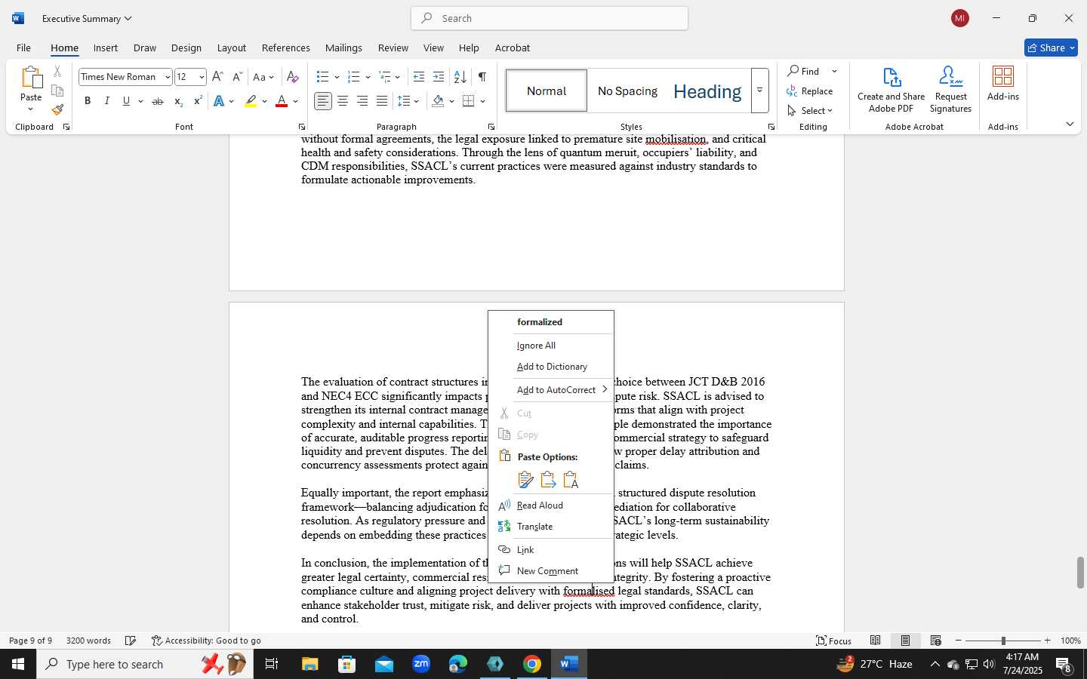The image size is (1087, 679).
Task: Click the zoom slider handle in status bar
Action: click(x=1003, y=641)
